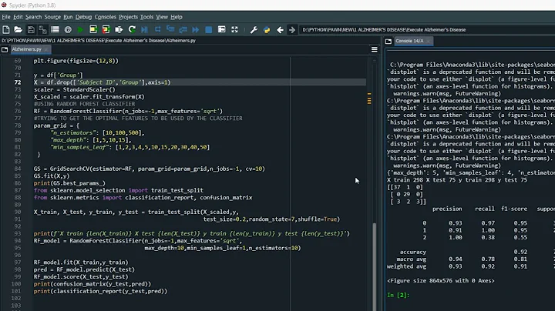Open the View menu

pyautogui.click(x=162, y=17)
